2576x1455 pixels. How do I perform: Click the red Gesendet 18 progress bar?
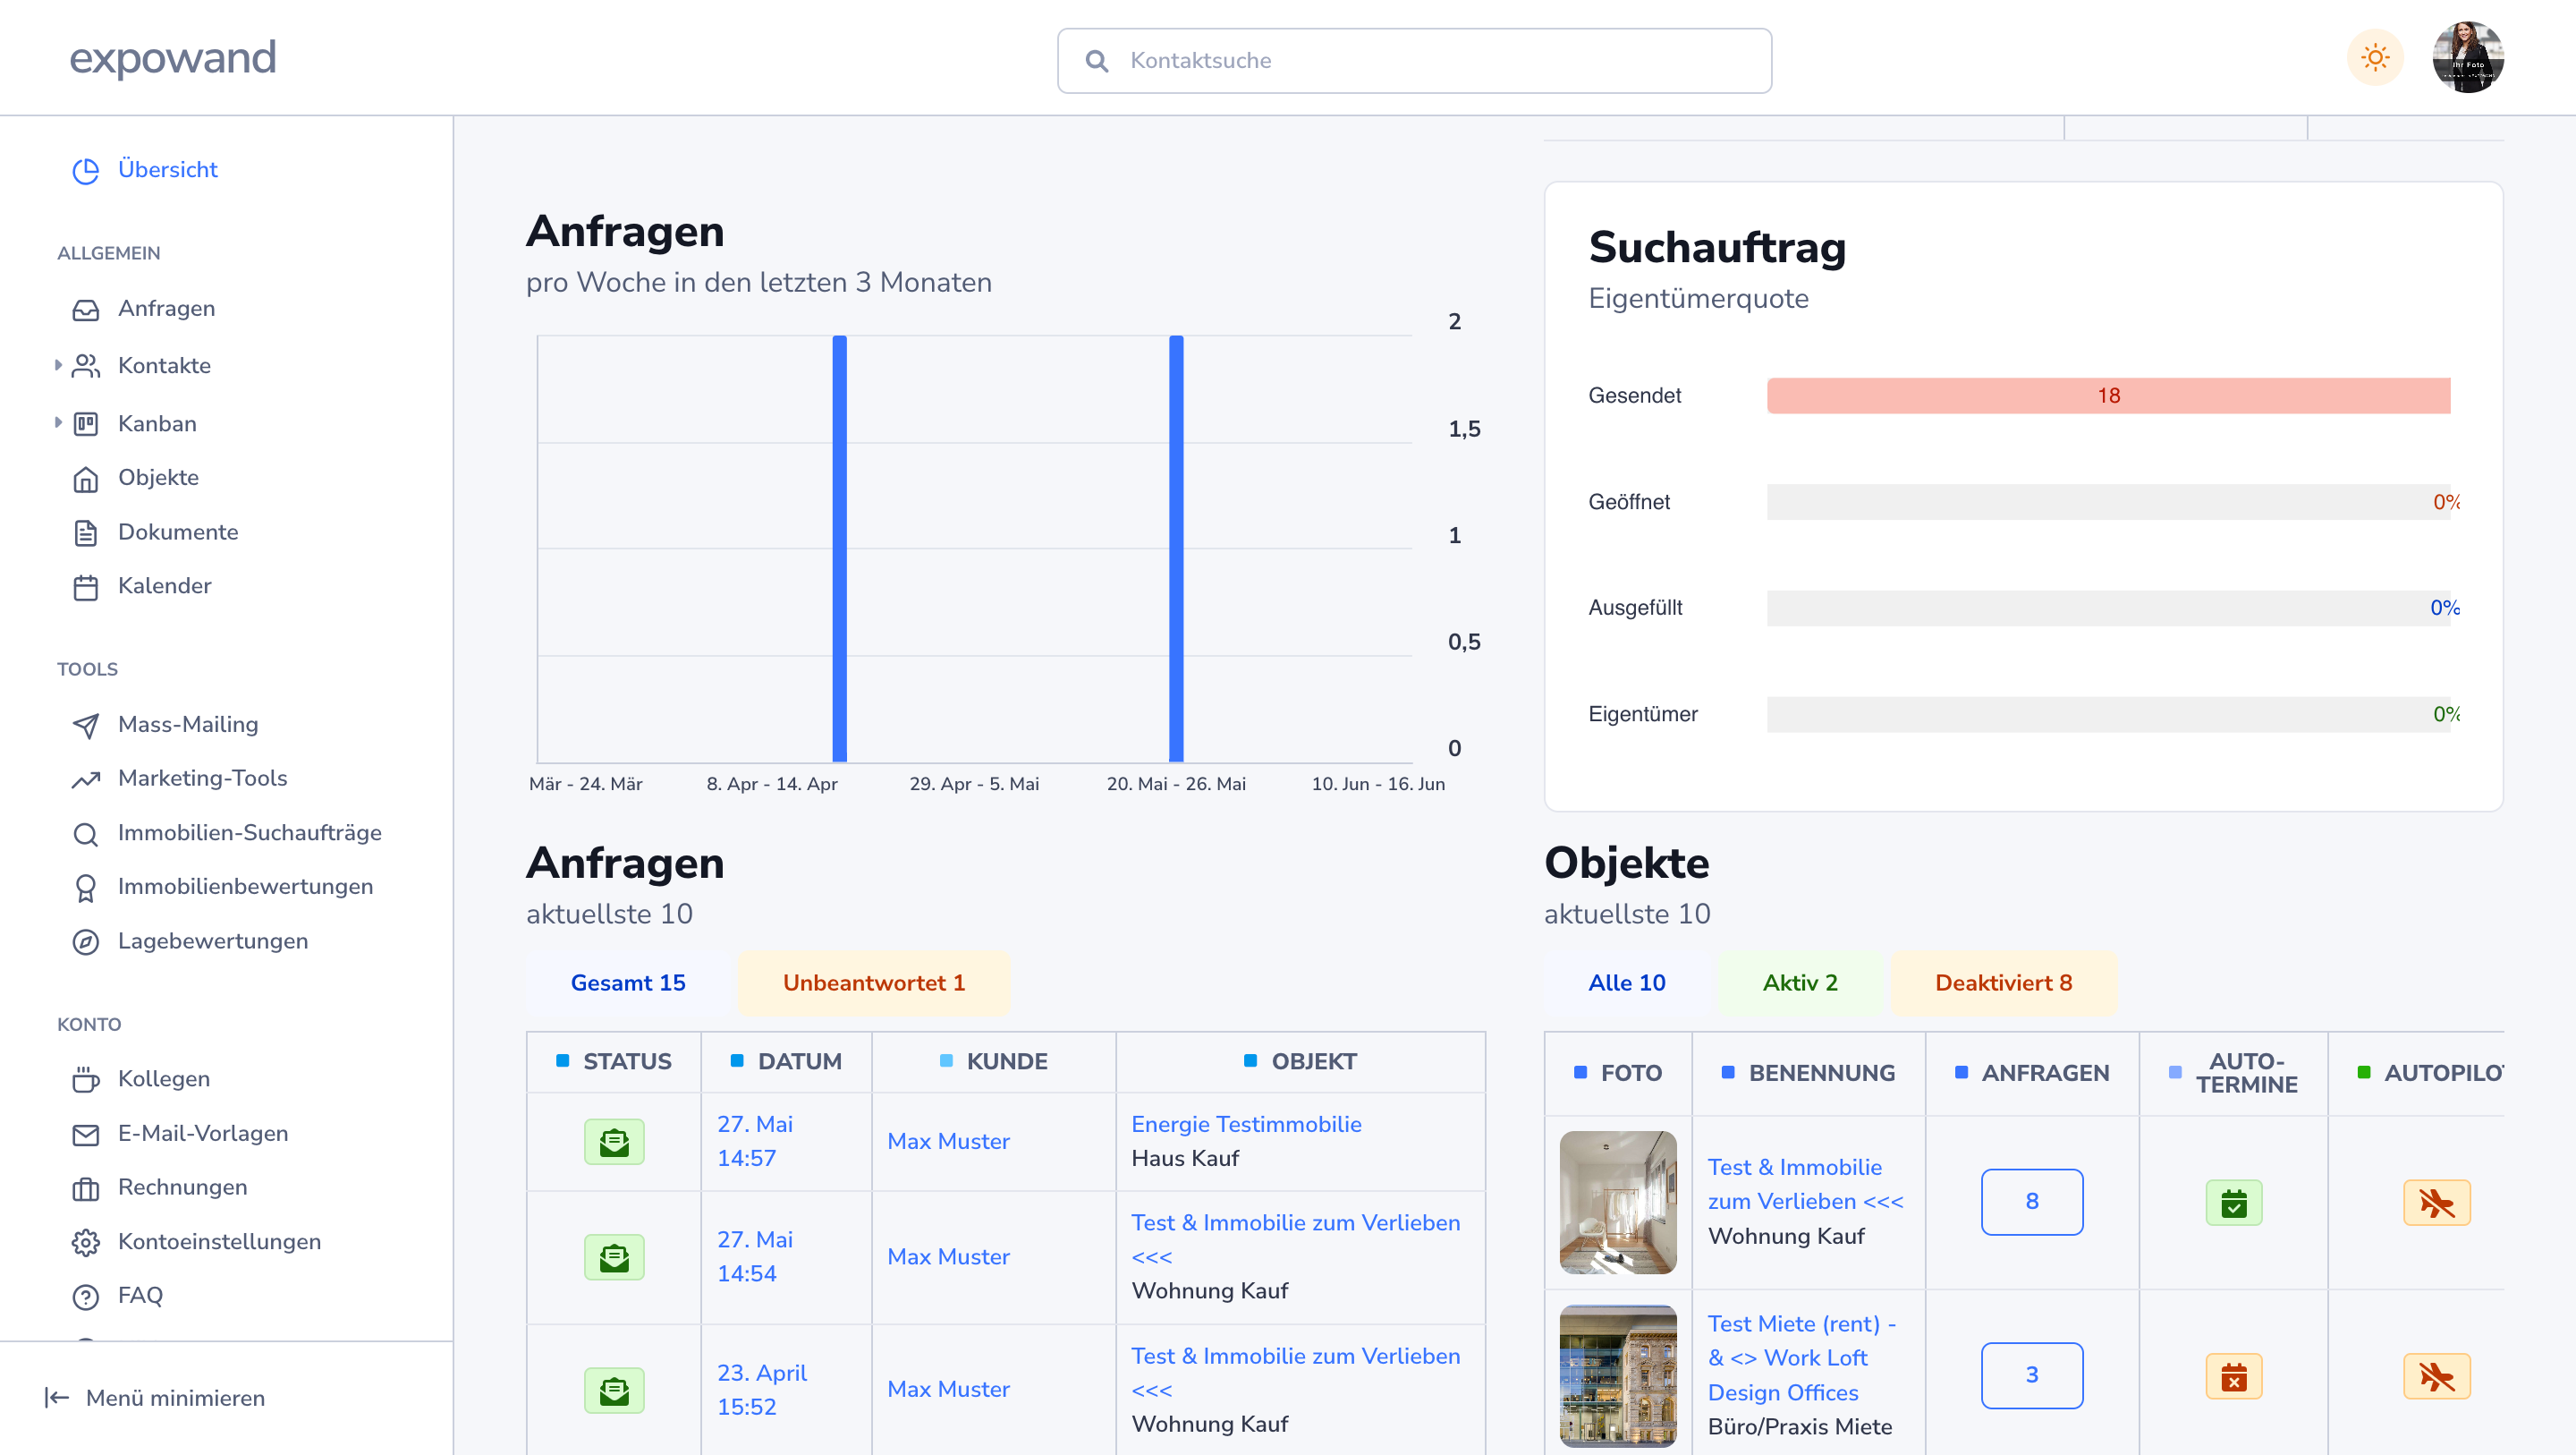pos(2107,396)
